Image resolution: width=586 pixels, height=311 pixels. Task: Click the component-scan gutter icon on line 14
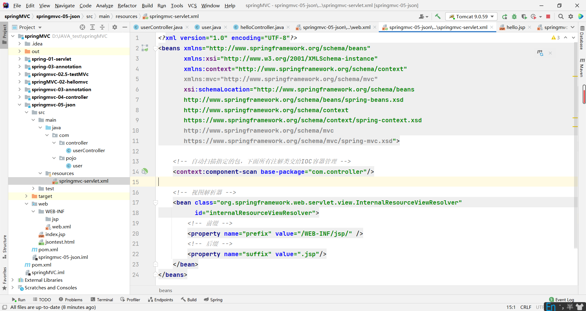click(145, 171)
